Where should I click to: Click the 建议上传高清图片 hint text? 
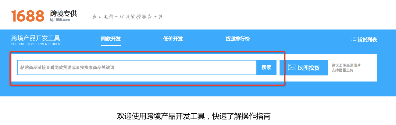pos(346,65)
